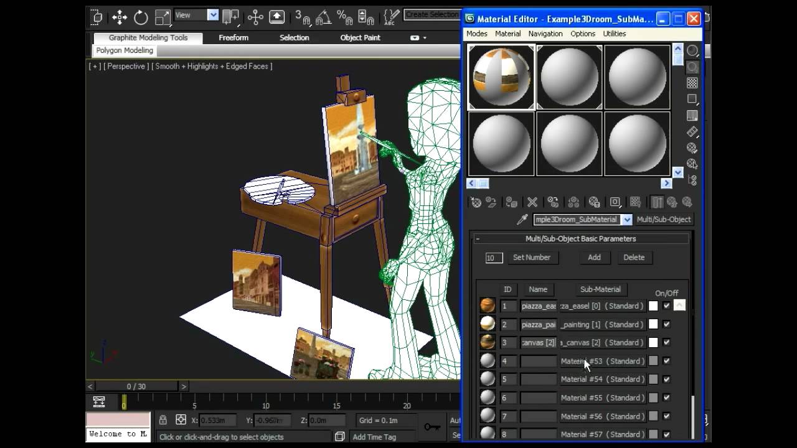
Task: Click the Add sub-material button
Action: pyautogui.click(x=594, y=258)
